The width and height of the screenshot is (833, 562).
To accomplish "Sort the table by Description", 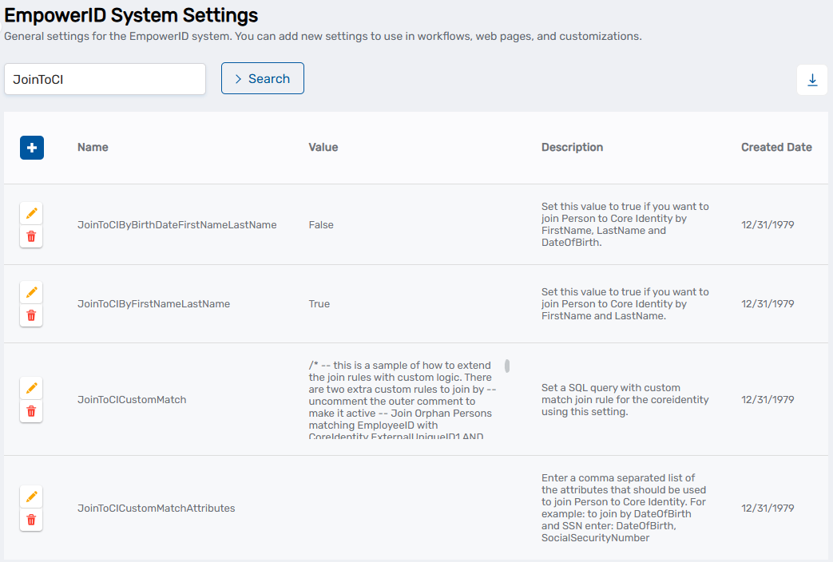I will pos(572,147).
